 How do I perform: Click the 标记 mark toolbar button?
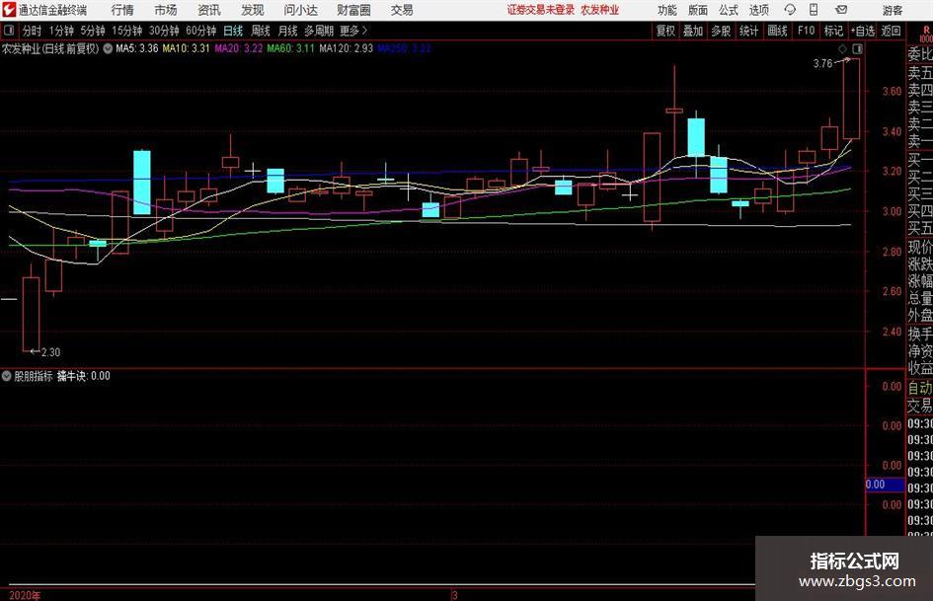[x=833, y=31]
